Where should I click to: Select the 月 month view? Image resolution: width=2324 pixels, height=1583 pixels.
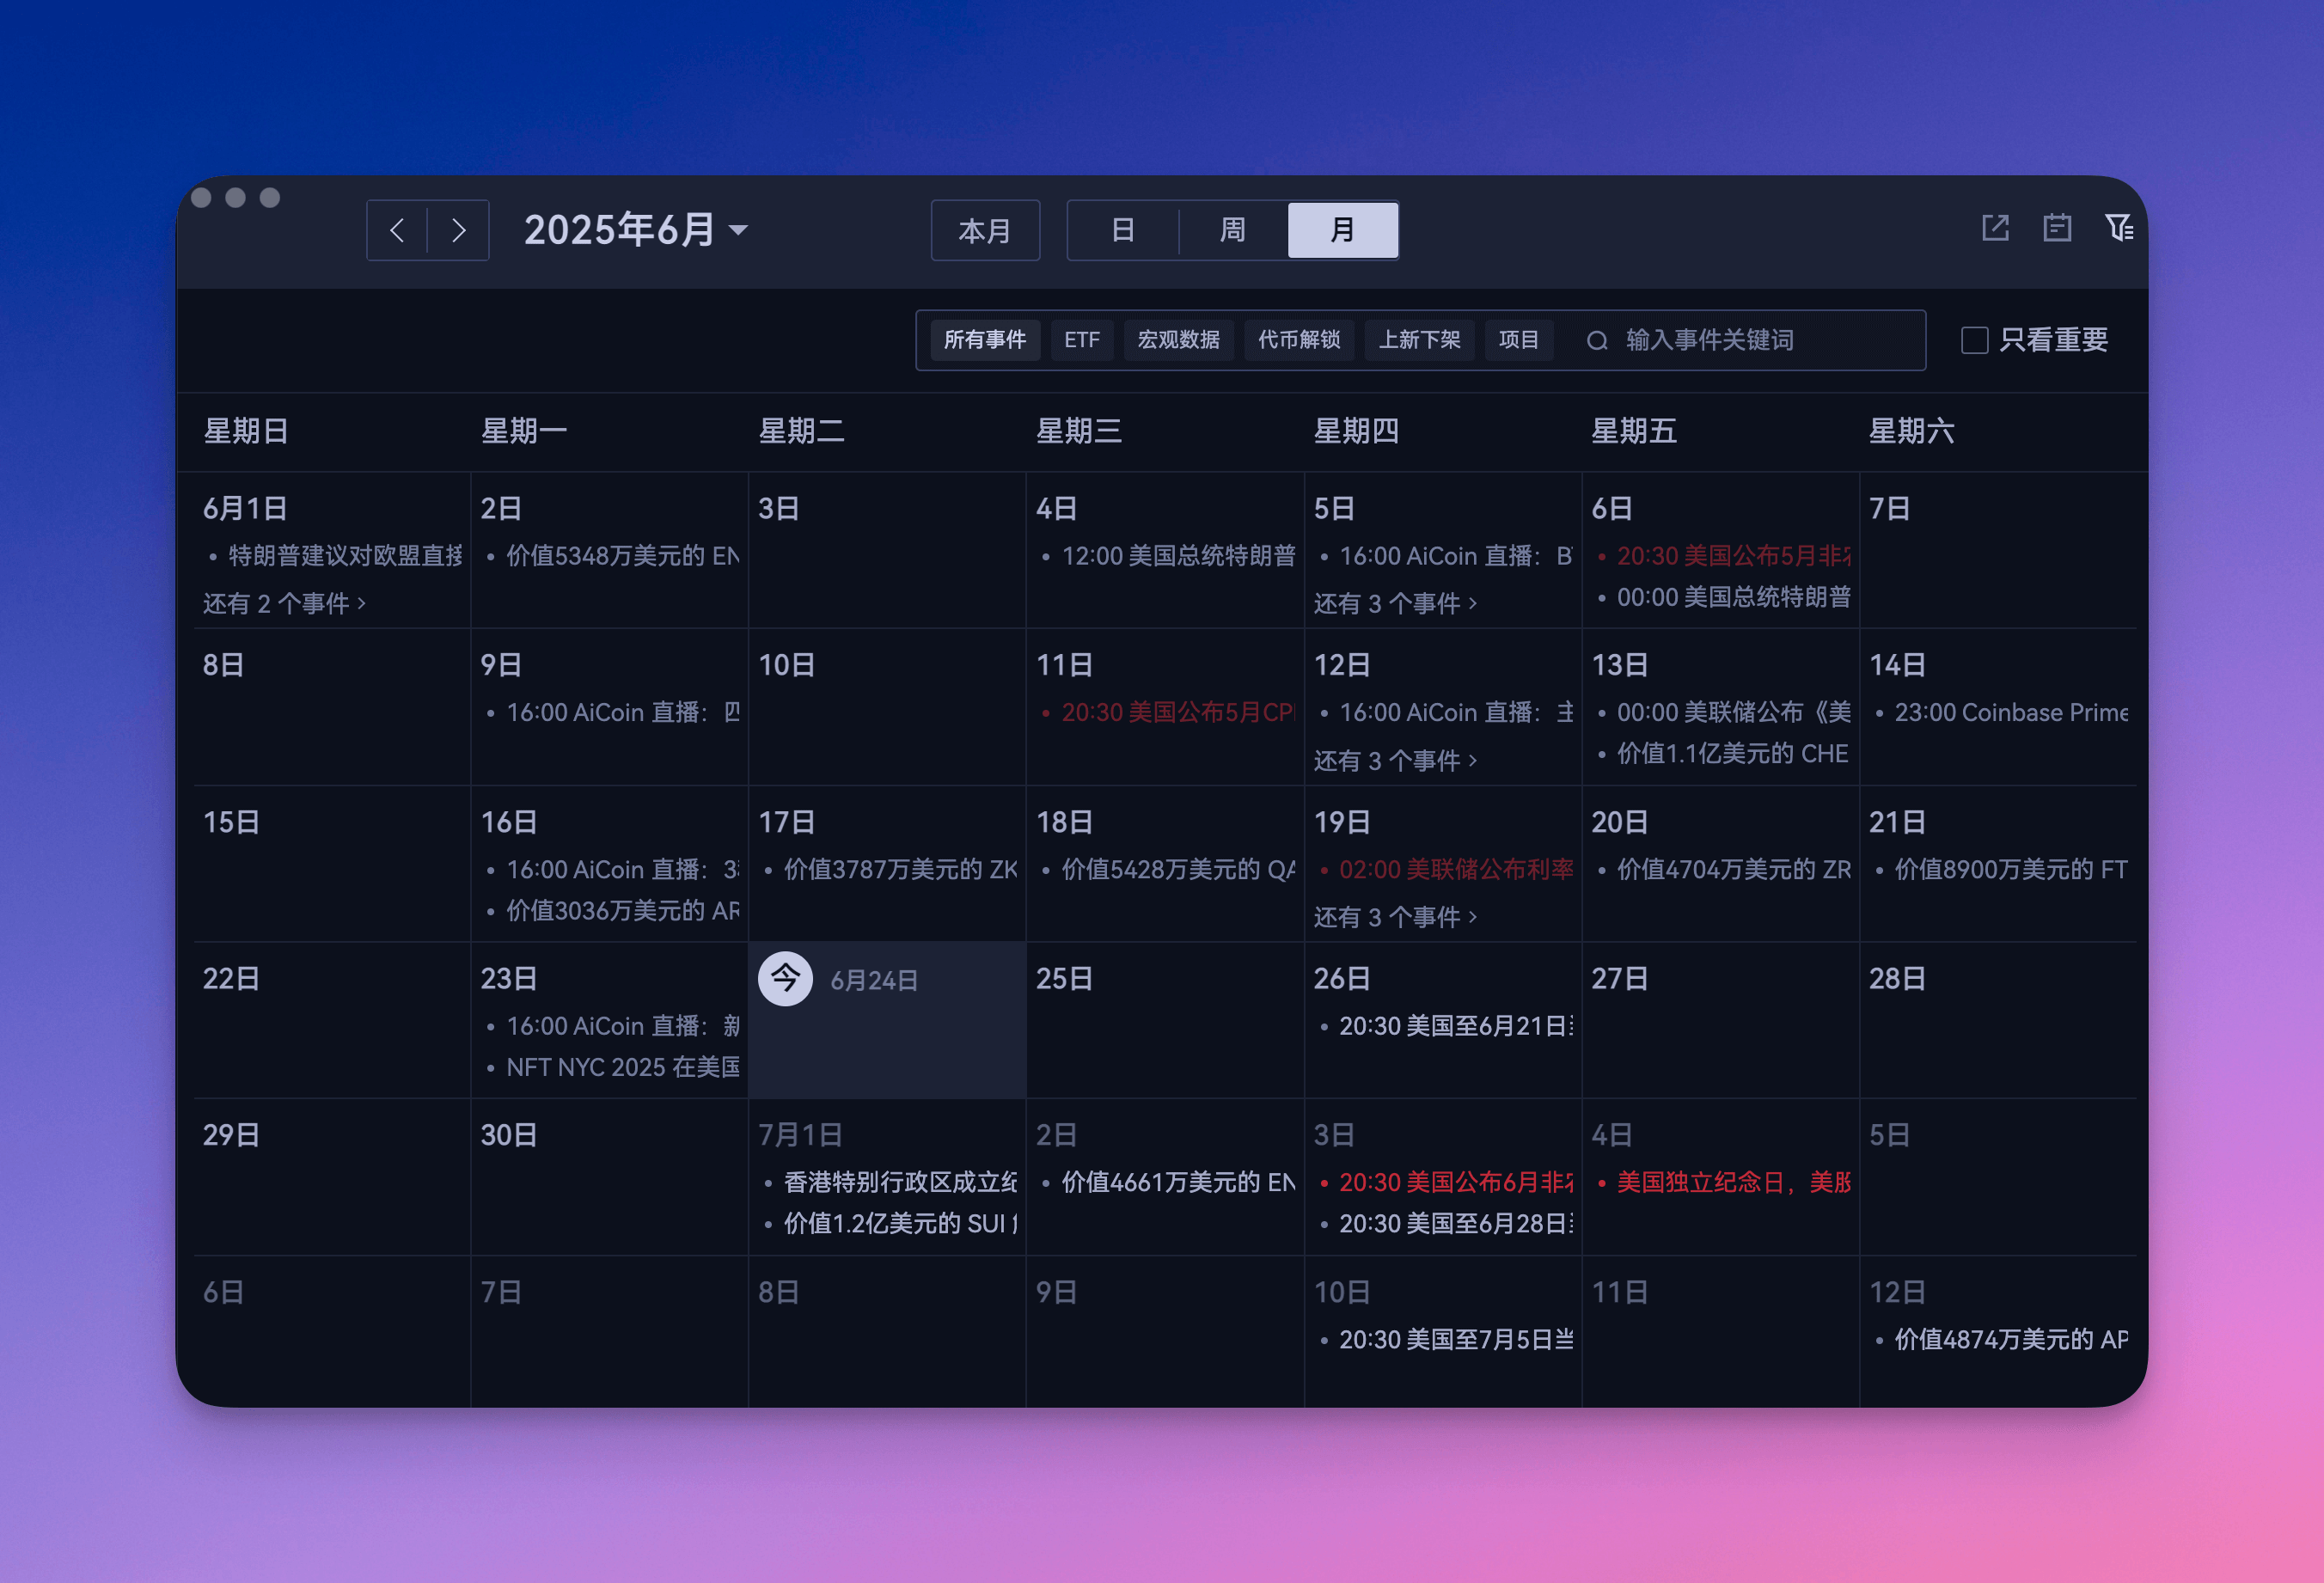tap(1342, 230)
